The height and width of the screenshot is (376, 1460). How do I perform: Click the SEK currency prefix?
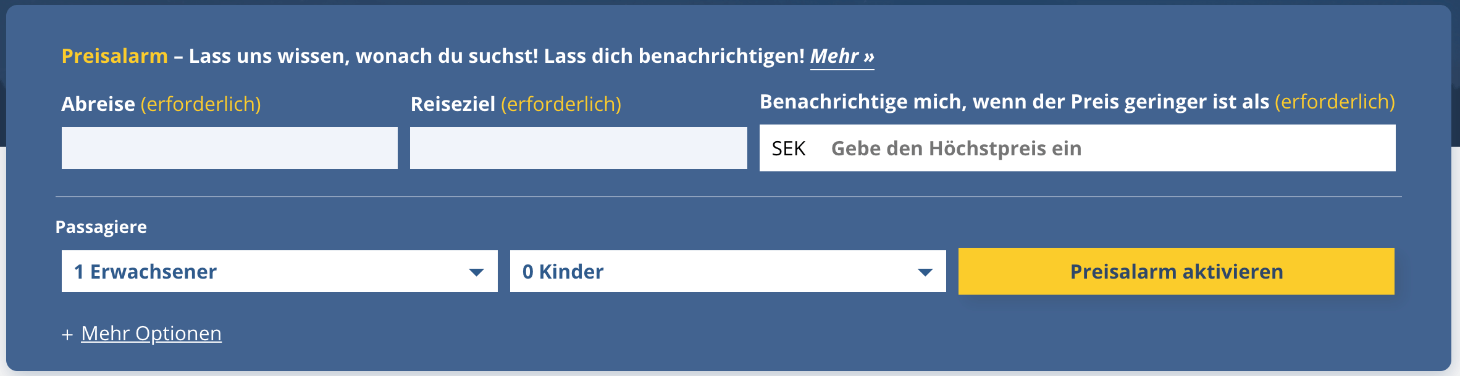[789, 149]
